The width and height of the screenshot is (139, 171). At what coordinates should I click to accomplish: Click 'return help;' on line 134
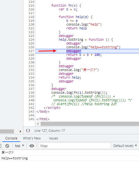(x=70, y=77)
